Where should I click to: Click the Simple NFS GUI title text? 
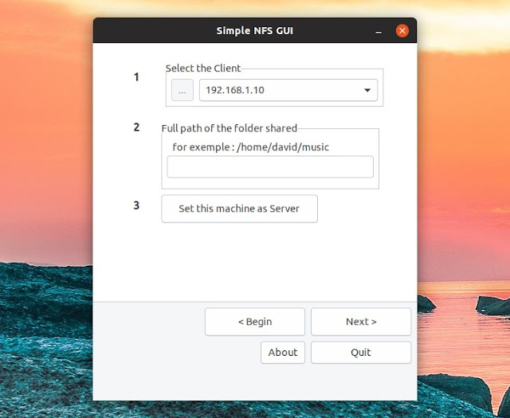[x=255, y=31]
